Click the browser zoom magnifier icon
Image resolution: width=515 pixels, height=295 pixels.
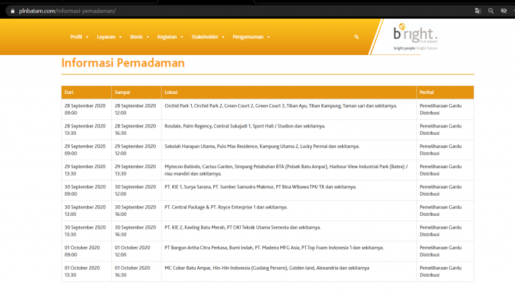coord(491,11)
